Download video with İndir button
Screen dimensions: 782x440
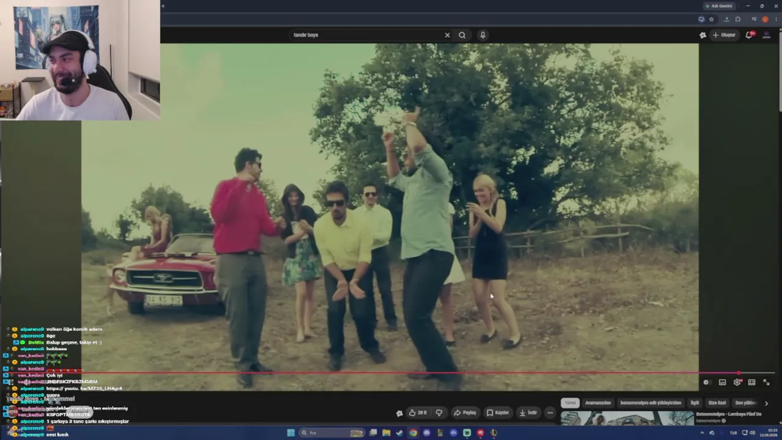528,413
